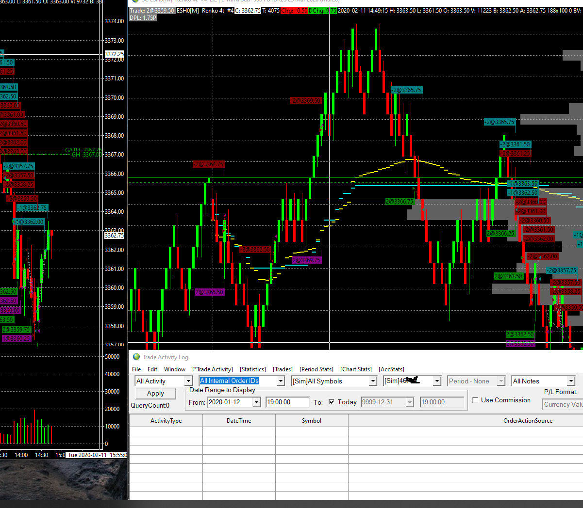Open the Period - None dropdown
The image size is (583, 508).
pyautogui.click(x=501, y=381)
